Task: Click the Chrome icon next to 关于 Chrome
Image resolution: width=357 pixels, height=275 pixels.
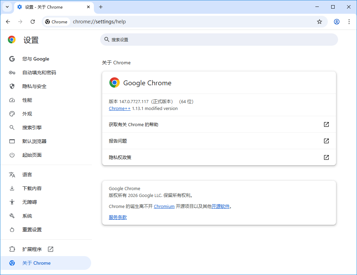Action: pos(12,263)
